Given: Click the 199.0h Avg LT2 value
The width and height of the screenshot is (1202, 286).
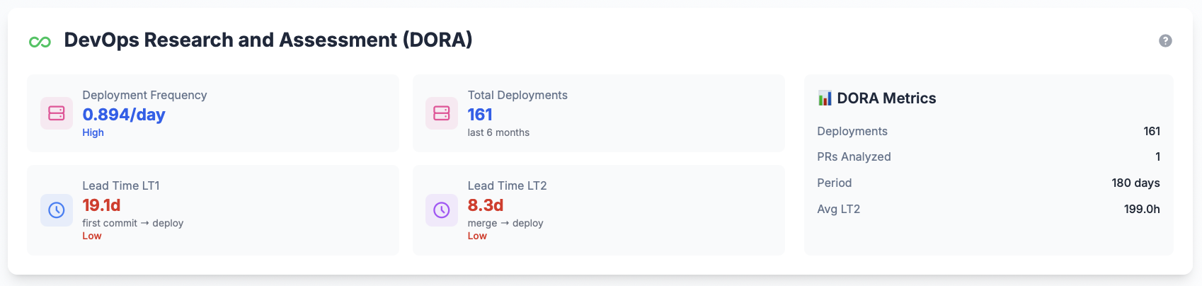Looking at the screenshot, I should (x=1142, y=209).
